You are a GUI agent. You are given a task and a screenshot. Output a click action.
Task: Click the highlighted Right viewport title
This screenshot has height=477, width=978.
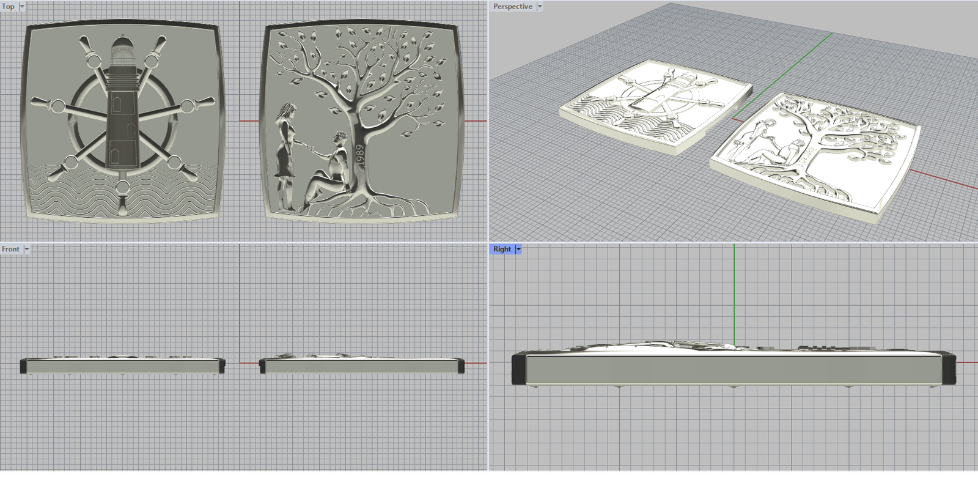coord(502,249)
